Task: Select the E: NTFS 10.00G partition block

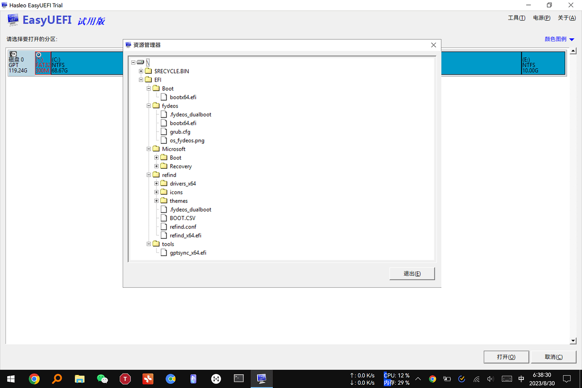Action: pos(543,64)
